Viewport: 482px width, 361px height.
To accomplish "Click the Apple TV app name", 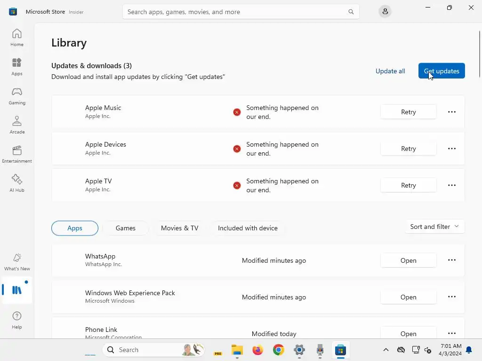I will [x=98, y=181].
